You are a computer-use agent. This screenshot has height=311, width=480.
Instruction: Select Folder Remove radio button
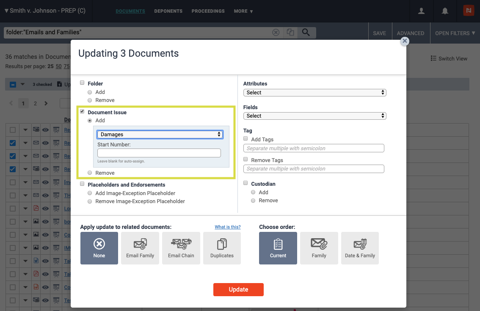point(90,100)
